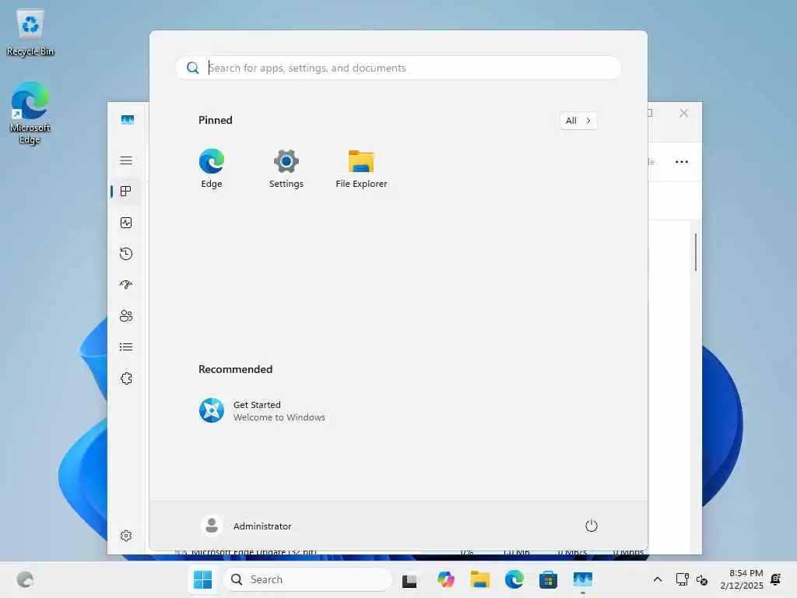Screen dimensions: 797x598
Task: Open the clock and date flyout
Action: [741, 579]
